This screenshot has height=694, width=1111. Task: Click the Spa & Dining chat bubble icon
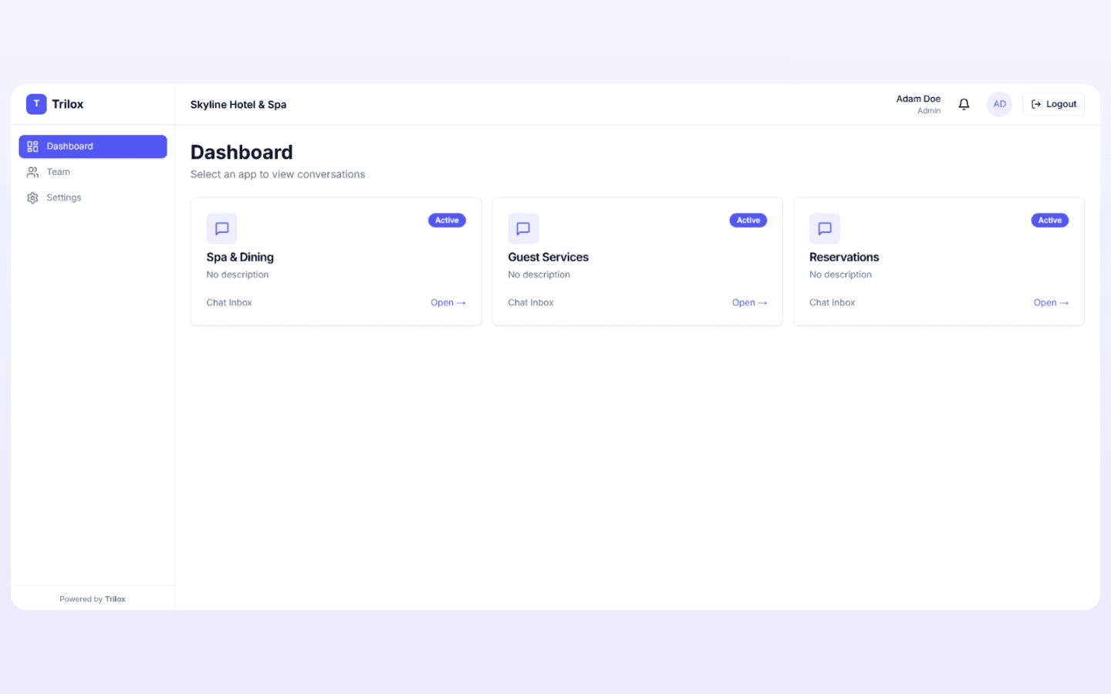(x=221, y=228)
